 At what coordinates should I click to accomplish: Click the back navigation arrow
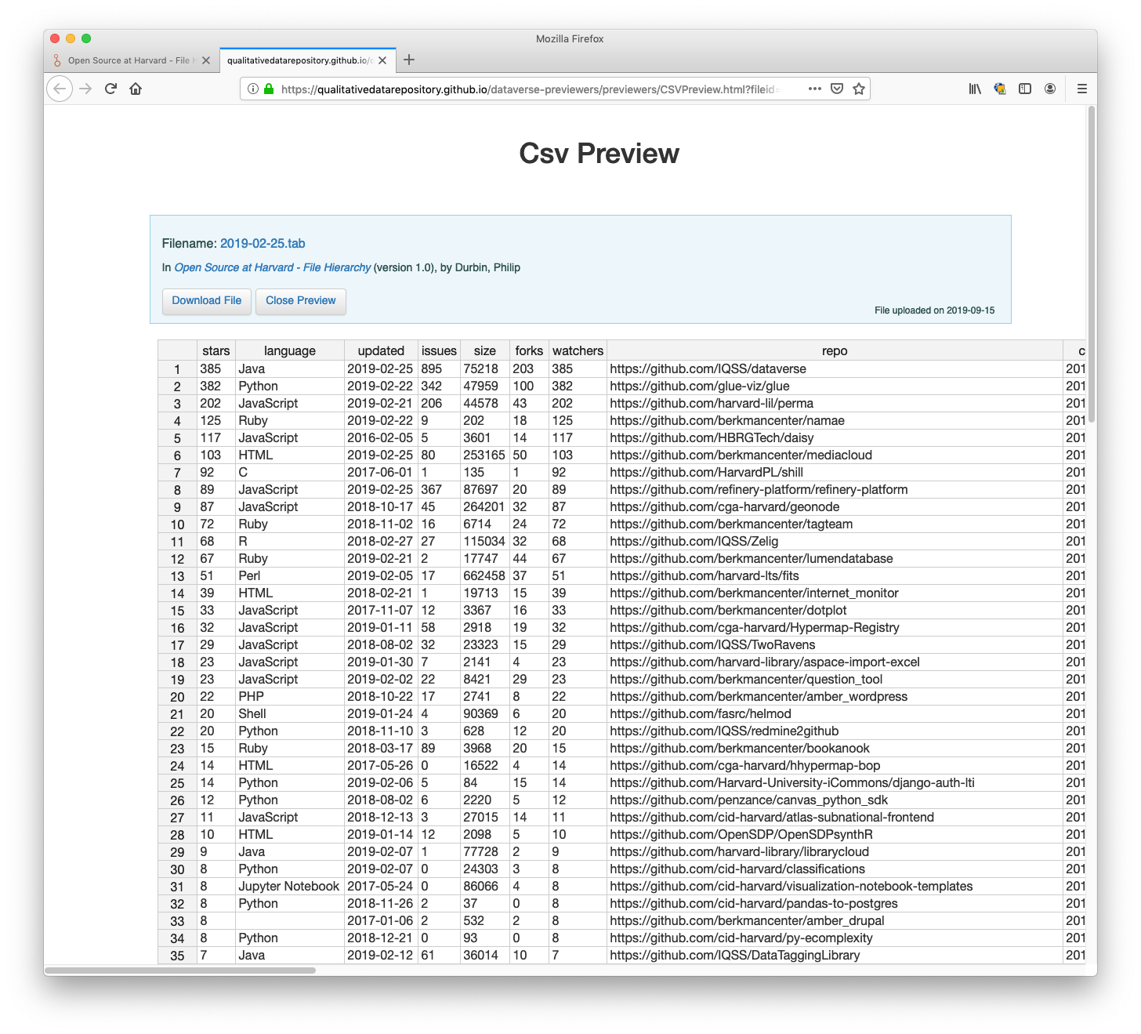(60, 89)
